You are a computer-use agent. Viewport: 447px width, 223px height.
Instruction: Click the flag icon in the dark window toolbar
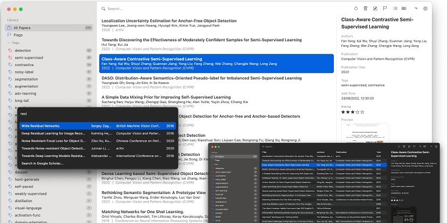(414, 147)
